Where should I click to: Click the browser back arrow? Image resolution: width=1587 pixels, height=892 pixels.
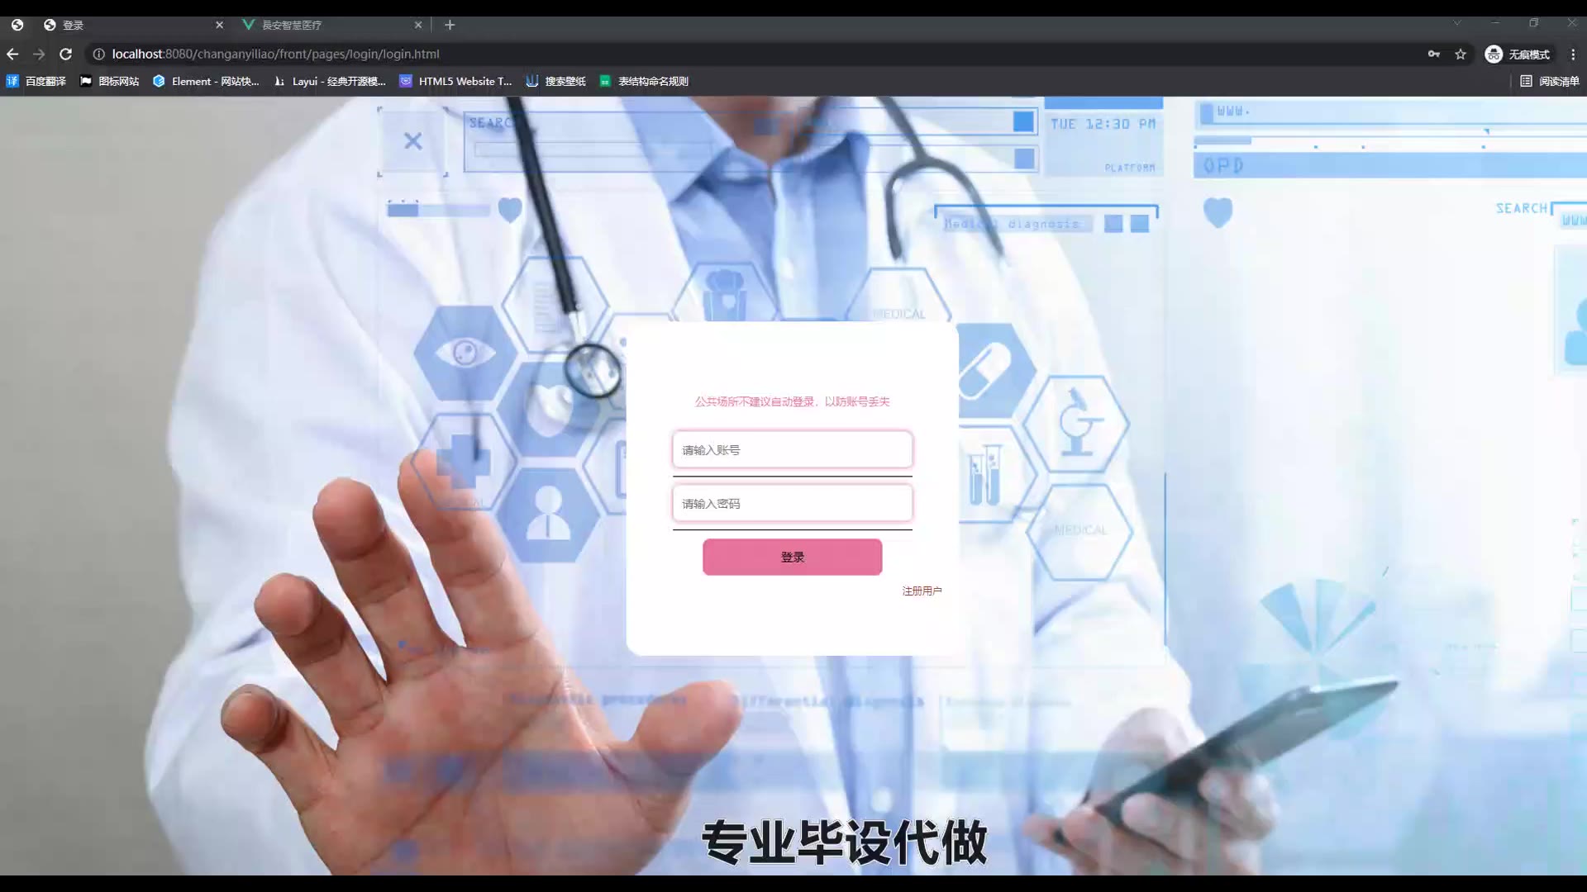(12, 54)
